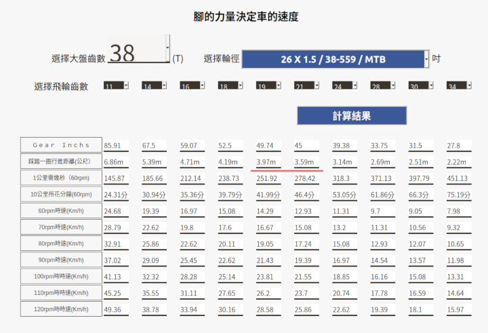Viewport: 488px width, 333px height.
Task: Click the 100rpm時時速(Km/h) row label
Action: (61, 276)
